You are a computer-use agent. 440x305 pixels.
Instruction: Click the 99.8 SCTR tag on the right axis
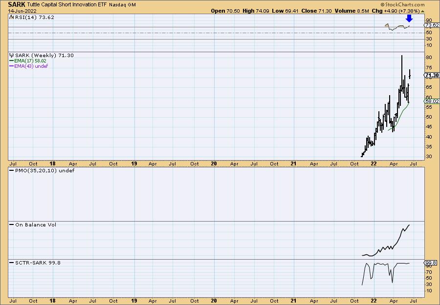pos(430,263)
